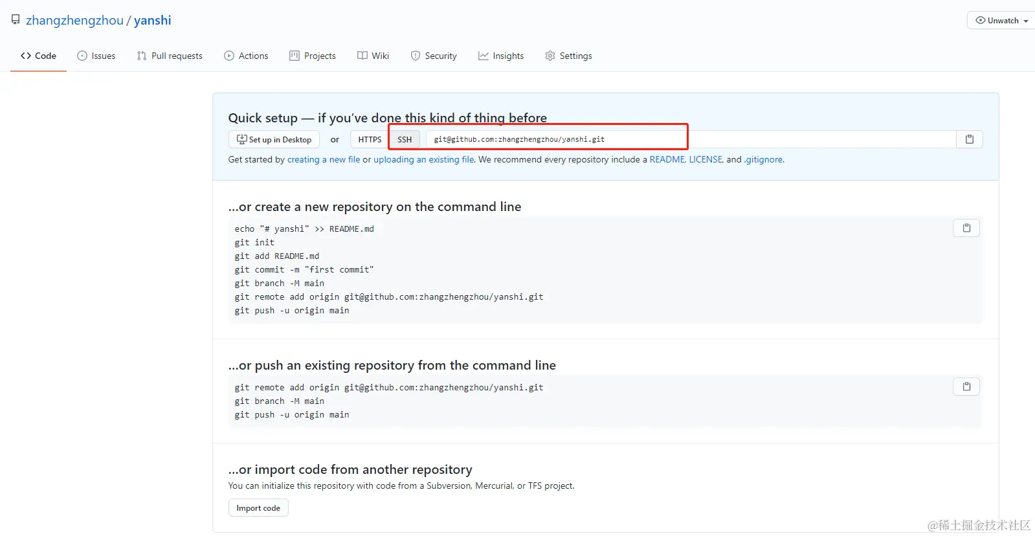
Task: Expand the Unwatch dropdown
Action: coord(1001,21)
